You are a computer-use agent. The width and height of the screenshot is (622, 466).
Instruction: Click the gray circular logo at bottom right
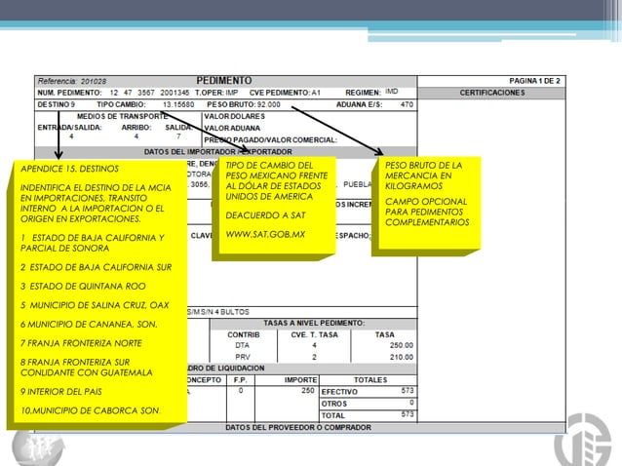[583, 441]
